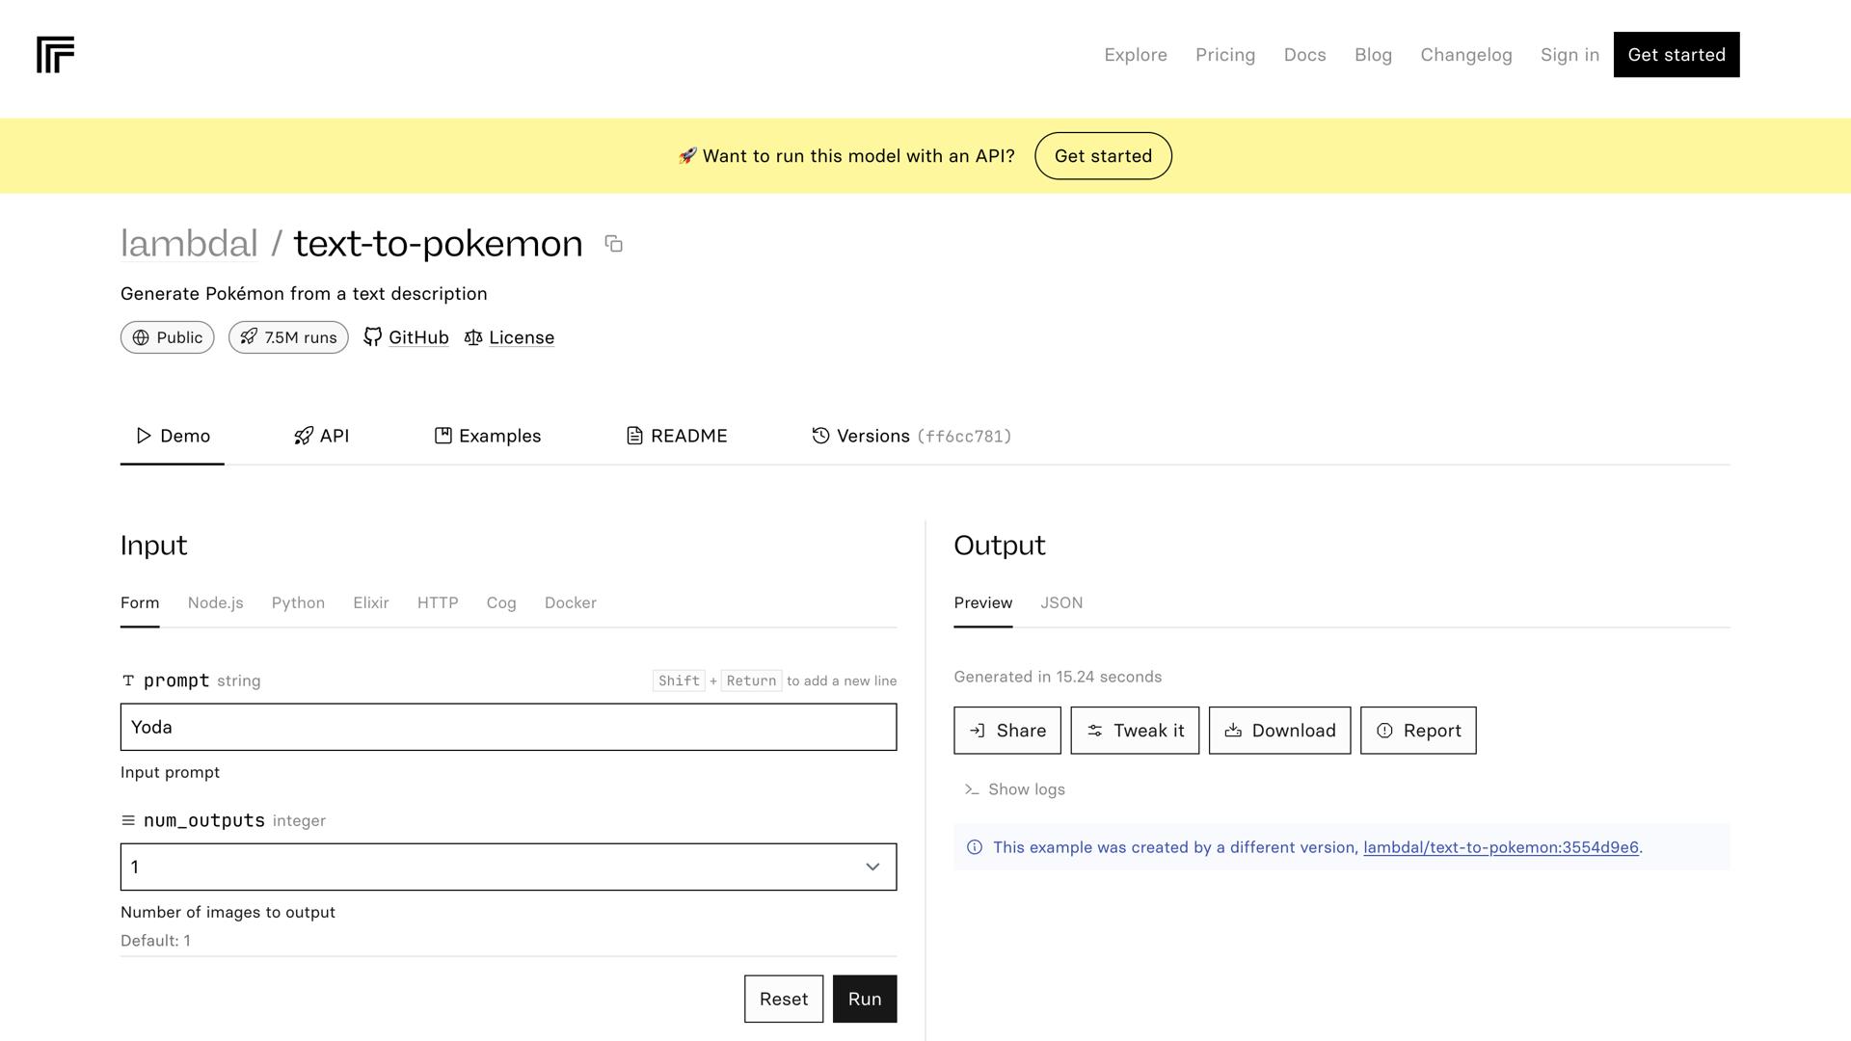Select Tweak it for the output

pyautogui.click(x=1134, y=730)
